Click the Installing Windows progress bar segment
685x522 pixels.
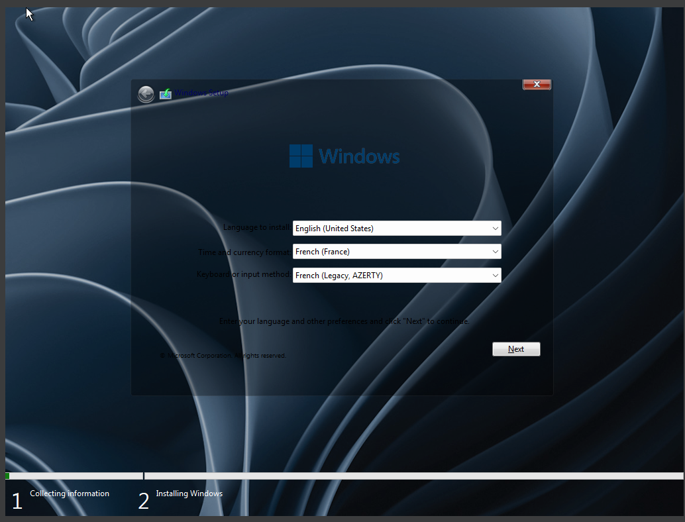point(413,476)
